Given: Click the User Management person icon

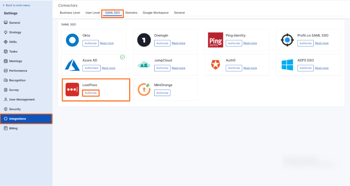Looking at the screenshot, I should [x=6, y=100].
